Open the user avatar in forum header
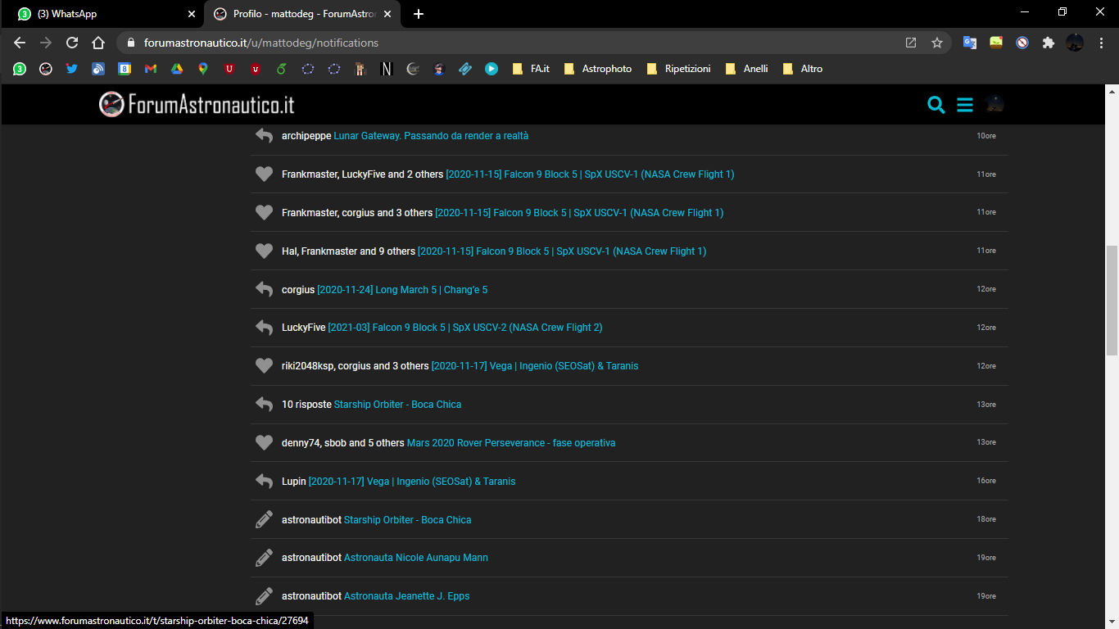 pos(994,104)
